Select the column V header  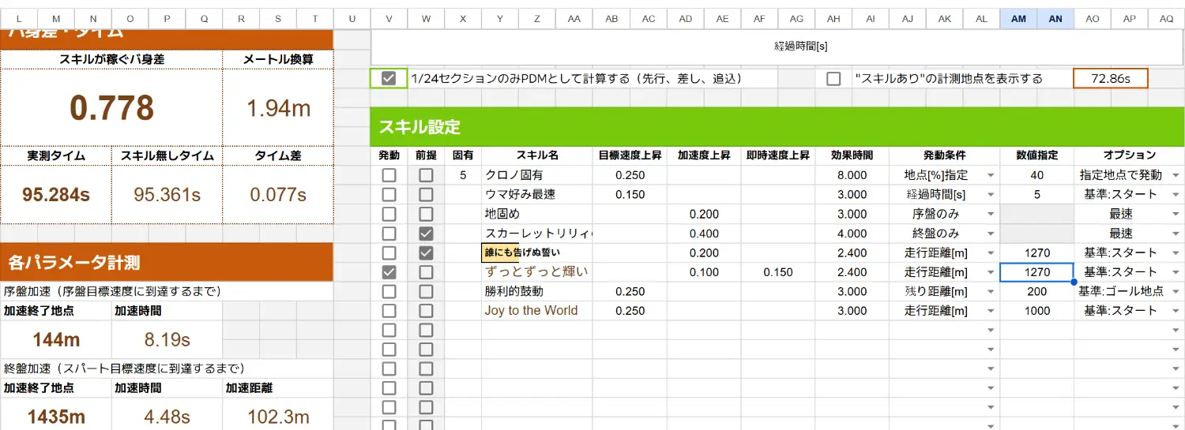click(x=389, y=19)
